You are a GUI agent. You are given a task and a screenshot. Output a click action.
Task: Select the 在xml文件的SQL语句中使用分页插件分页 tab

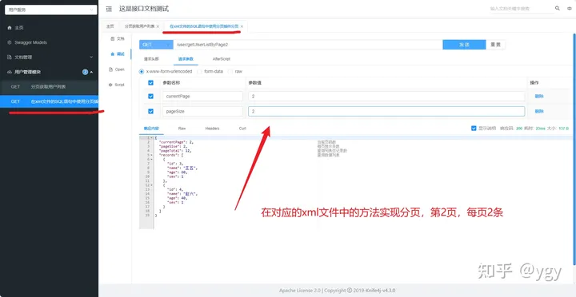pos(204,26)
